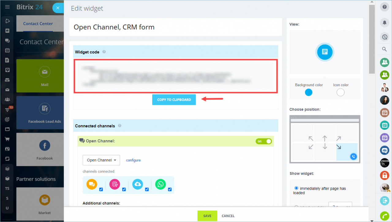Click the green phone call button
This screenshot has width=392, height=222.
(385, 216)
